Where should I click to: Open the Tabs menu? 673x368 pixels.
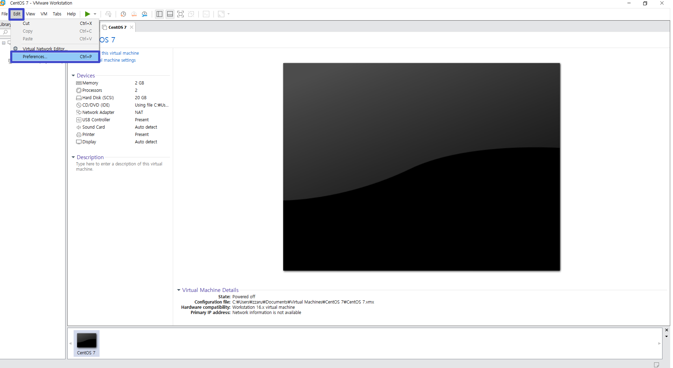(57, 14)
